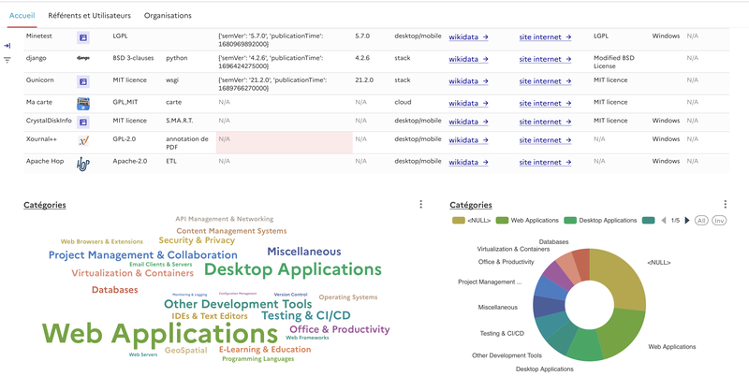Click the <NULL> donut slice
Screen dimensions: 749x376
pos(624,277)
